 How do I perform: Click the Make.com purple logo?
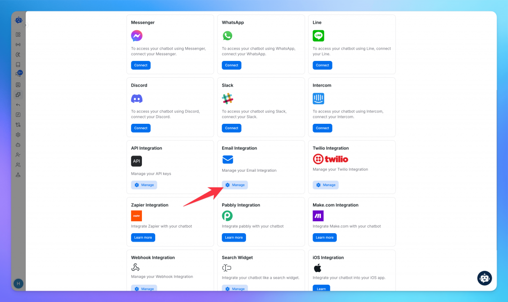318,216
